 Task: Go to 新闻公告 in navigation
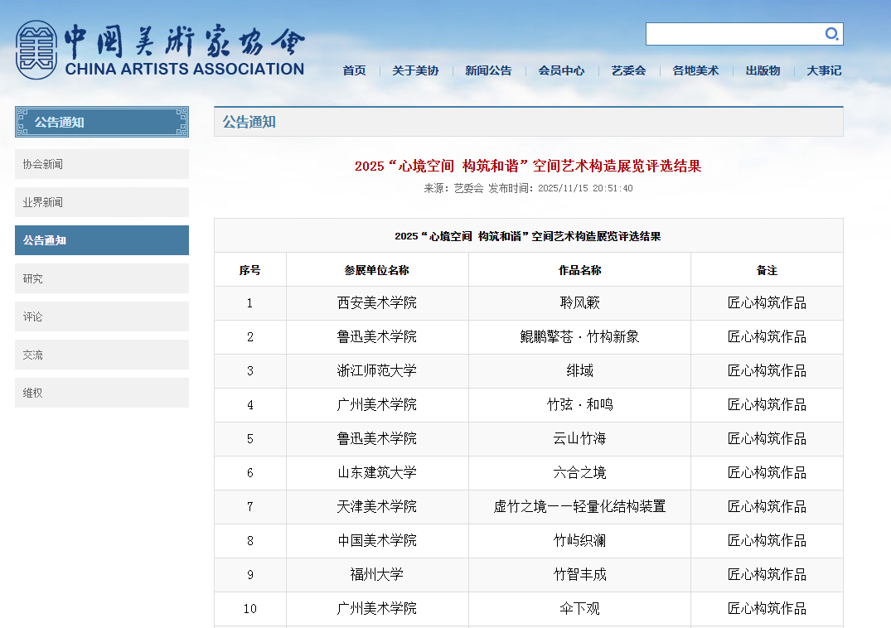[488, 70]
